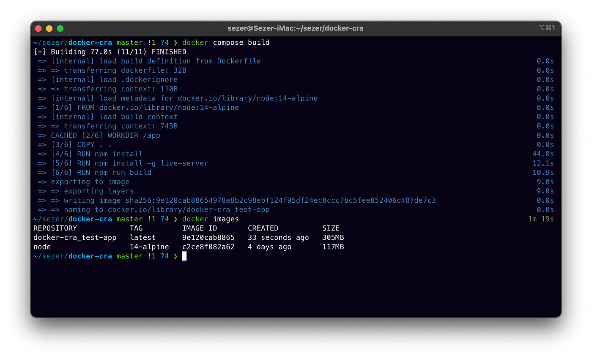The width and height of the screenshot is (592, 358).
Task: Select image ID c2ce8f082a62
Action: (208, 247)
